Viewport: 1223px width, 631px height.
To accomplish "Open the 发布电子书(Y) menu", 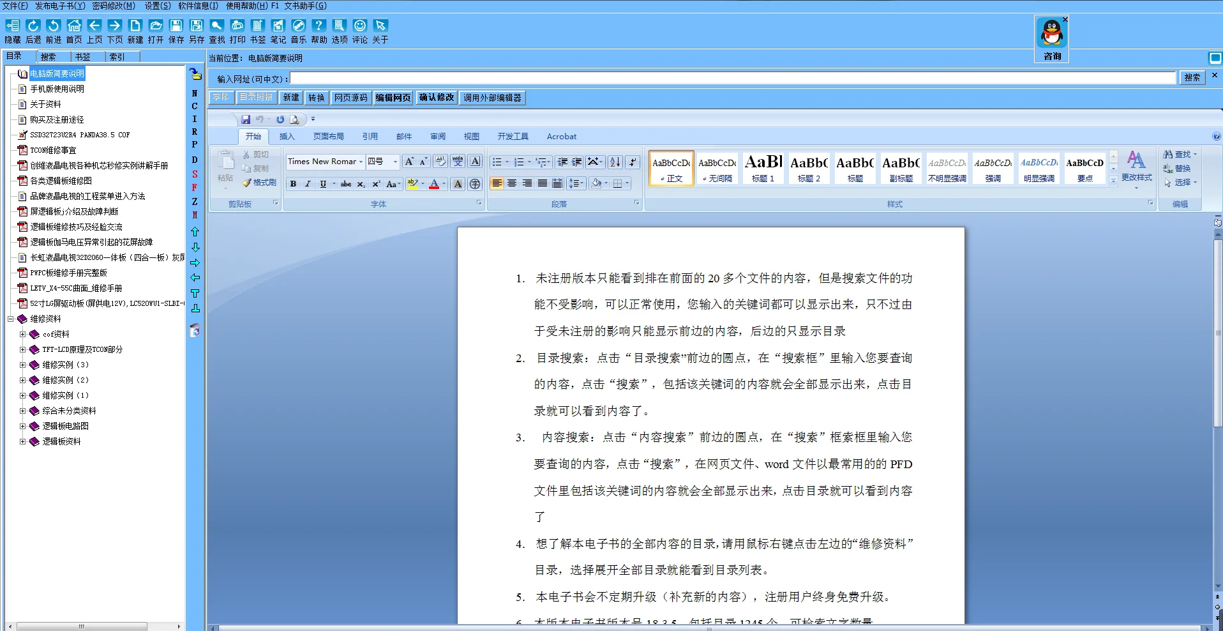I will pyautogui.click(x=60, y=6).
